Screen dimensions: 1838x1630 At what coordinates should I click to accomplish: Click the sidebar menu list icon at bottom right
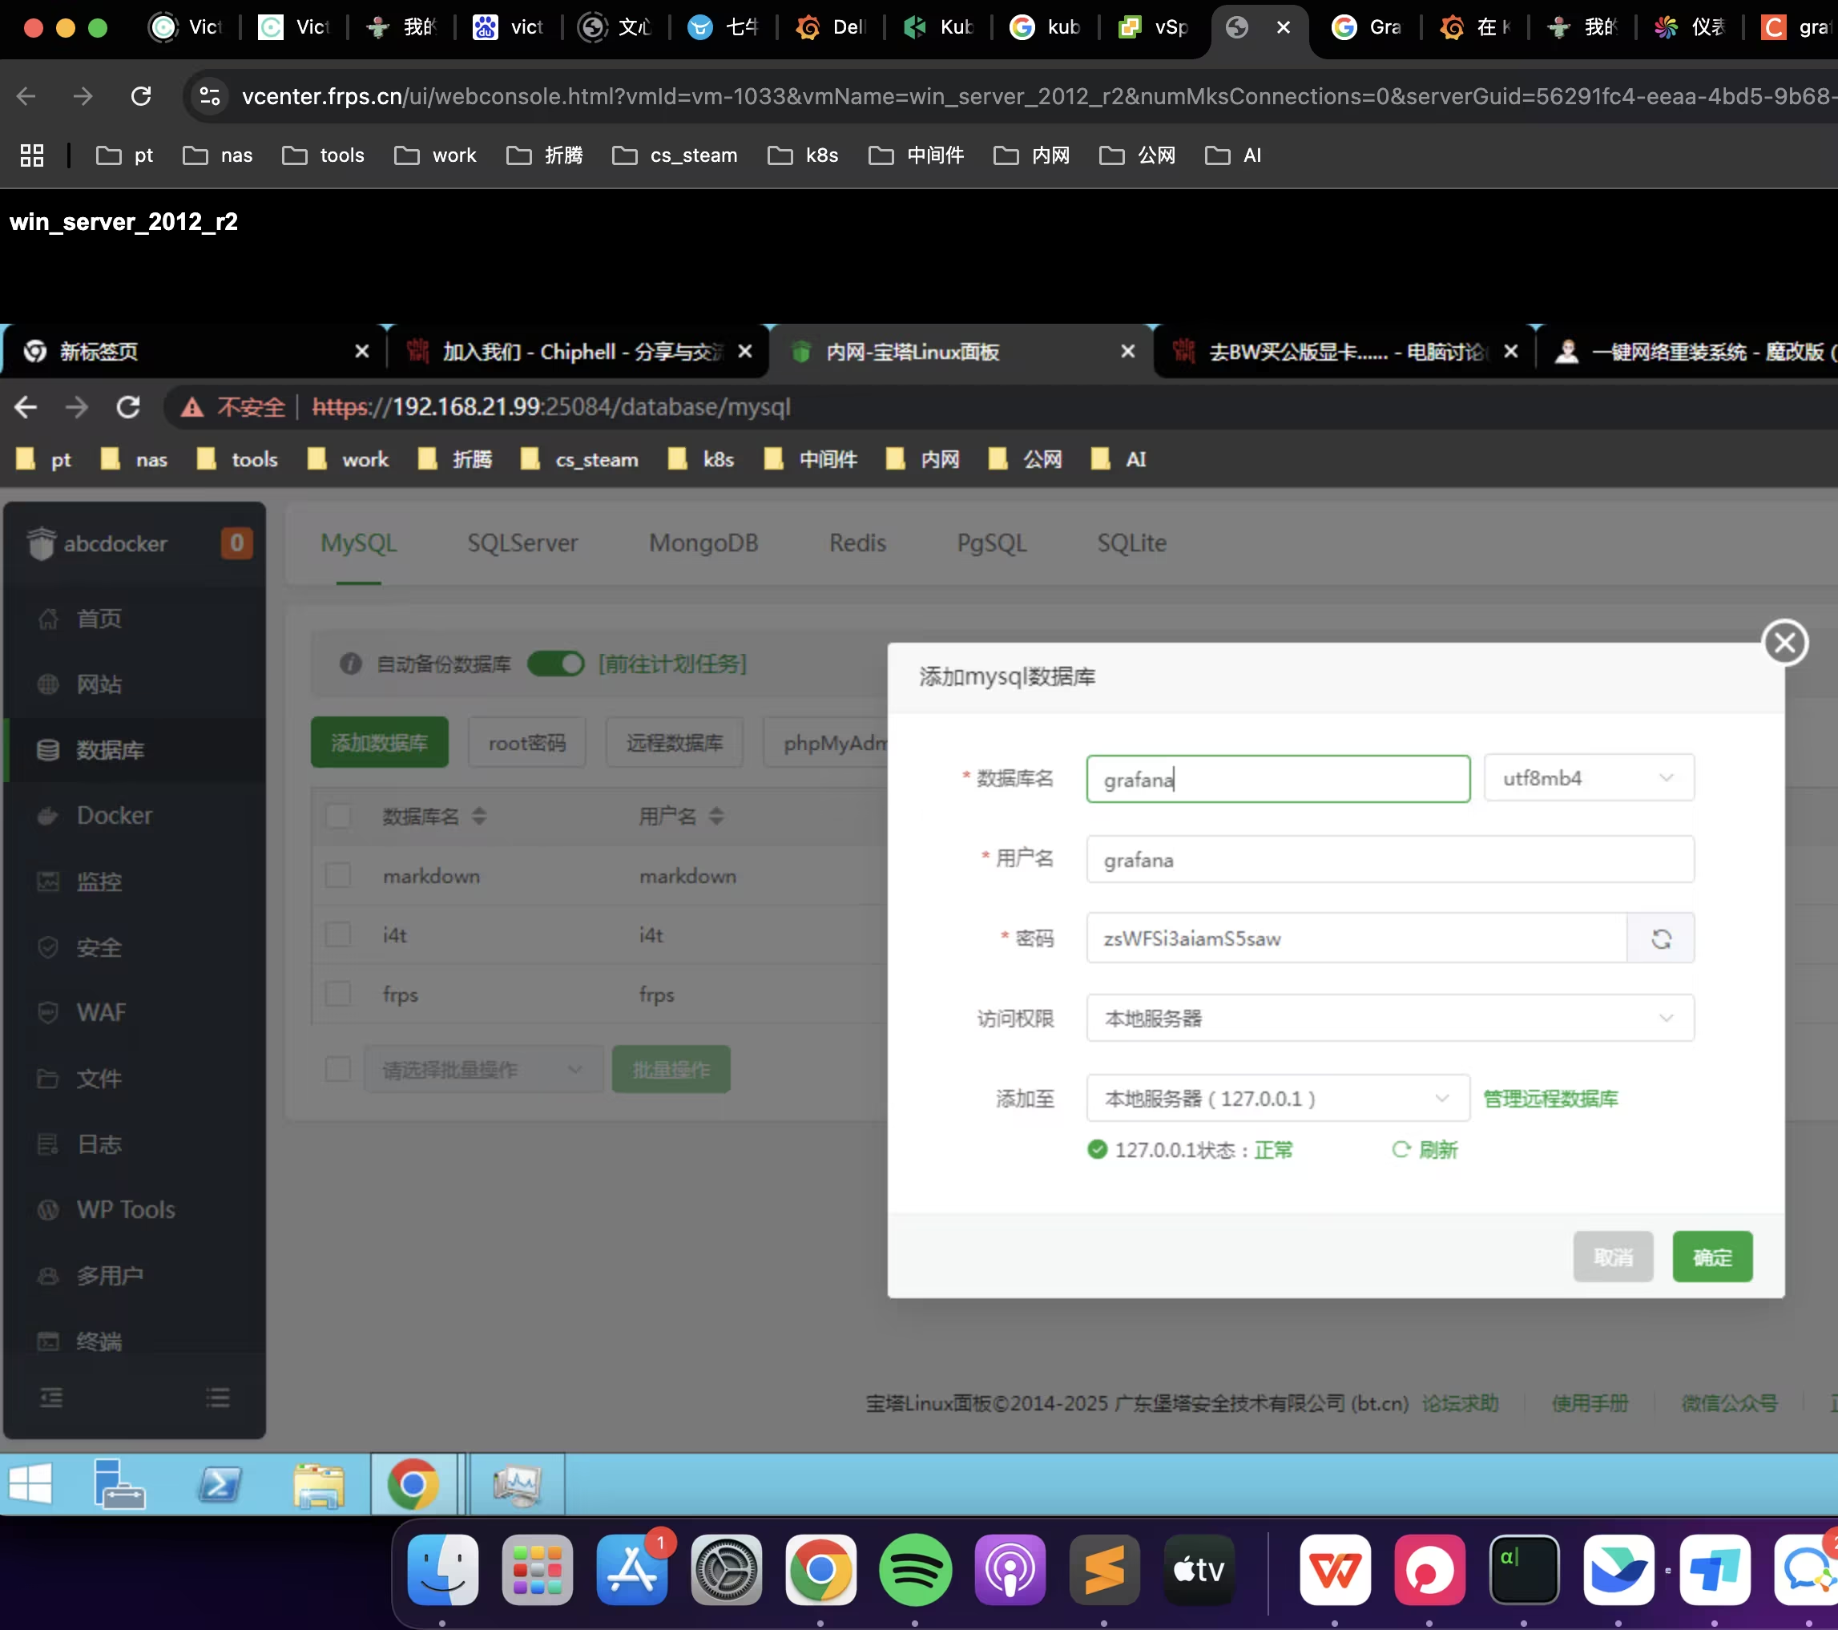coord(218,1398)
